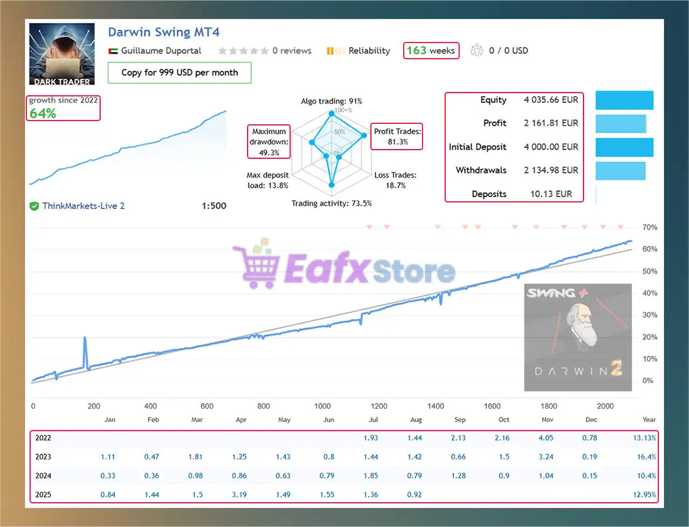Click the Withdrawals 2 134.98 EUR value
The height and width of the screenshot is (527, 689).
(x=551, y=170)
